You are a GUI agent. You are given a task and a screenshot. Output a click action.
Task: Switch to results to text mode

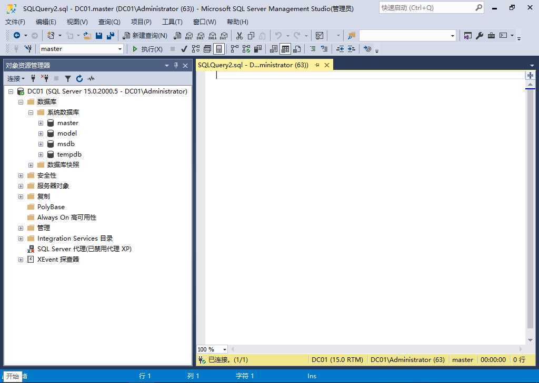(x=274, y=49)
